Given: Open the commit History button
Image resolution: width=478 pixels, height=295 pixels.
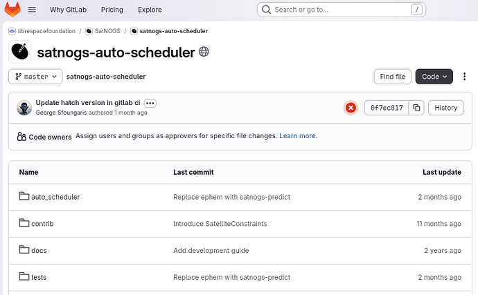Looking at the screenshot, I should pos(445,108).
